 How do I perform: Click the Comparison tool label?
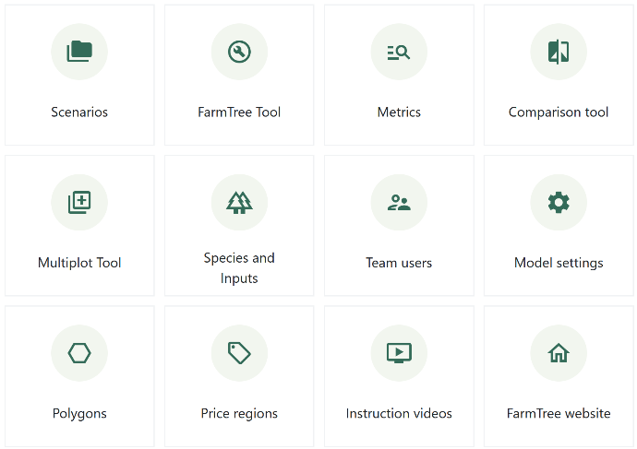pos(559,112)
